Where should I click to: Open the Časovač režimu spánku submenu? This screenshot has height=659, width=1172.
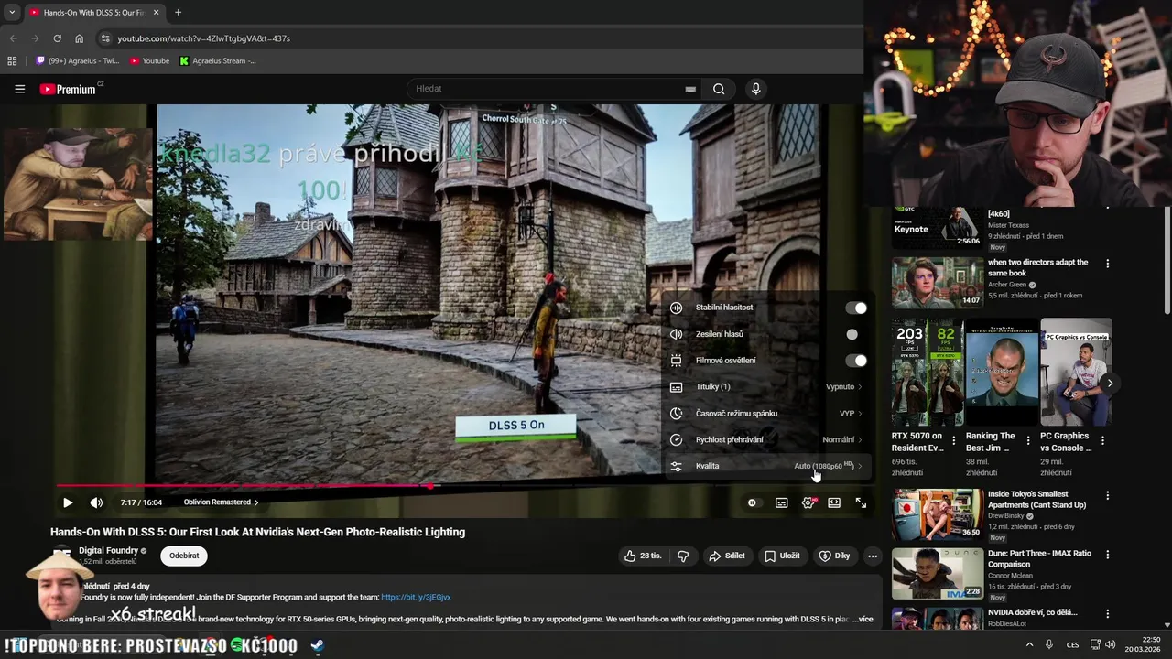coord(765,414)
